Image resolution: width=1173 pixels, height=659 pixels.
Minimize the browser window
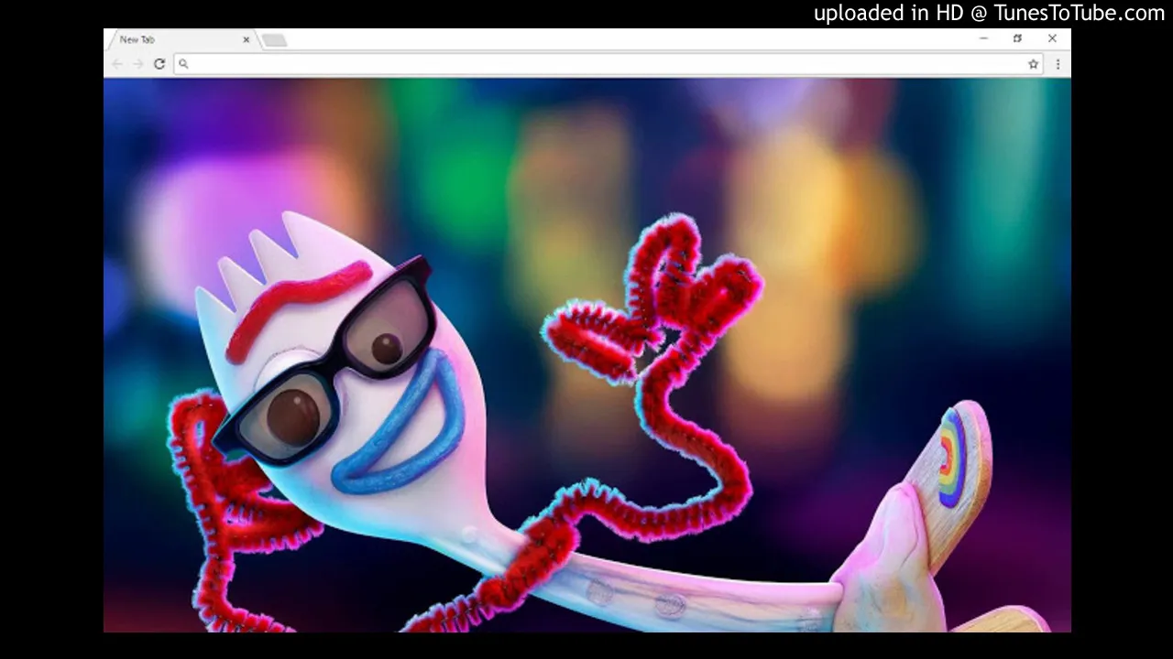point(983,38)
